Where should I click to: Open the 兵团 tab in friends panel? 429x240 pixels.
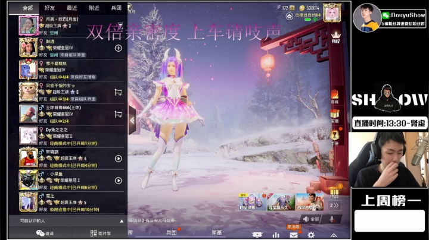click(116, 8)
